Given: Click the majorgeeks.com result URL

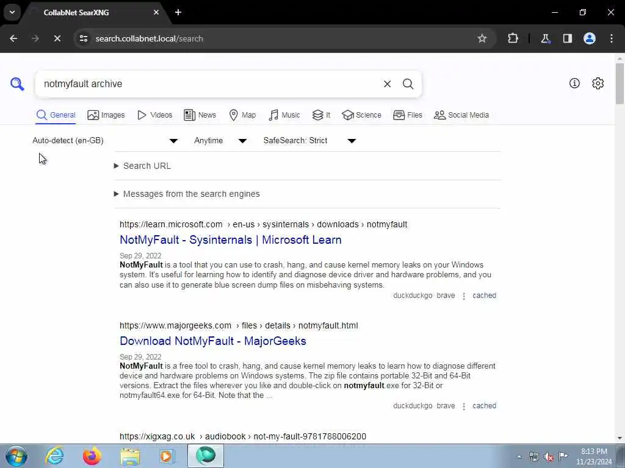Looking at the screenshot, I should tap(239, 325).
